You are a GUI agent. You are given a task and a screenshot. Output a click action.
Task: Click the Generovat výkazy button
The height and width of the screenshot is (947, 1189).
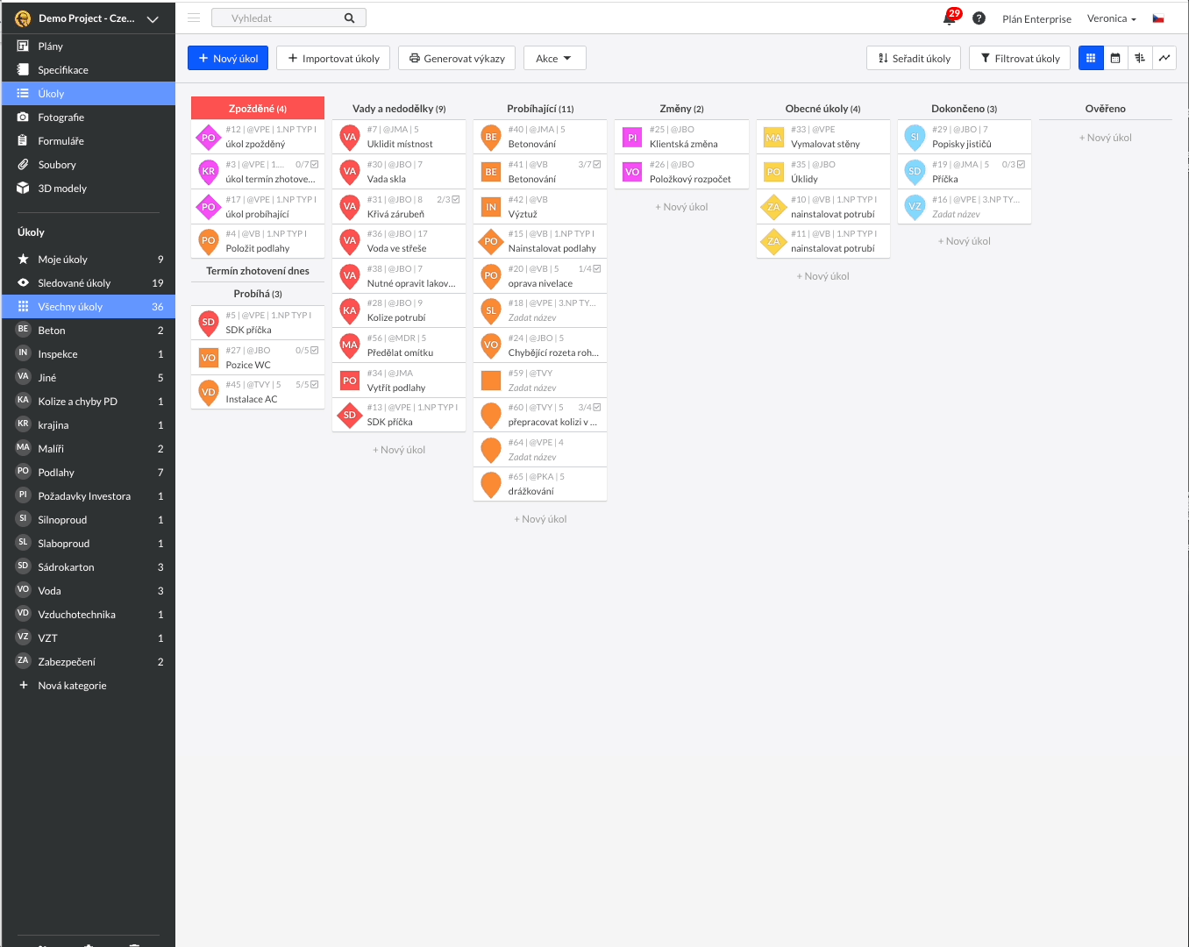[x=456, y=58]
